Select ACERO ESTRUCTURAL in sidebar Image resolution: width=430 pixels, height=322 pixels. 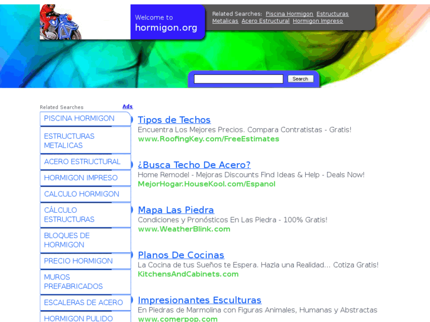point(85,162)
